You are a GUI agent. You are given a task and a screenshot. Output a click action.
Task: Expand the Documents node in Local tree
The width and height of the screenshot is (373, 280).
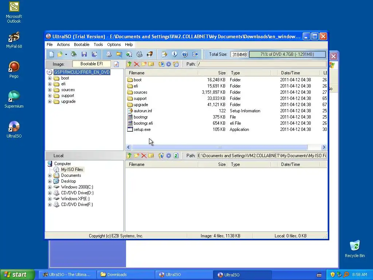tap(50, 175)
